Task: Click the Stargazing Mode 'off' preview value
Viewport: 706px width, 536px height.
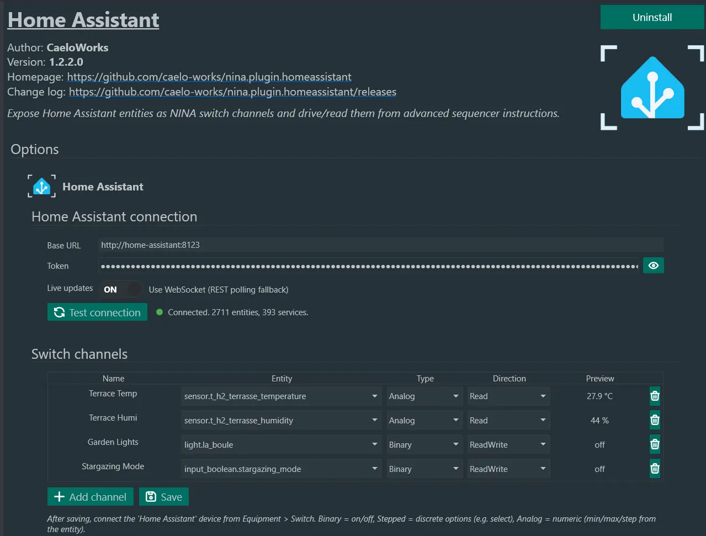Action: [x=600, y=469]
